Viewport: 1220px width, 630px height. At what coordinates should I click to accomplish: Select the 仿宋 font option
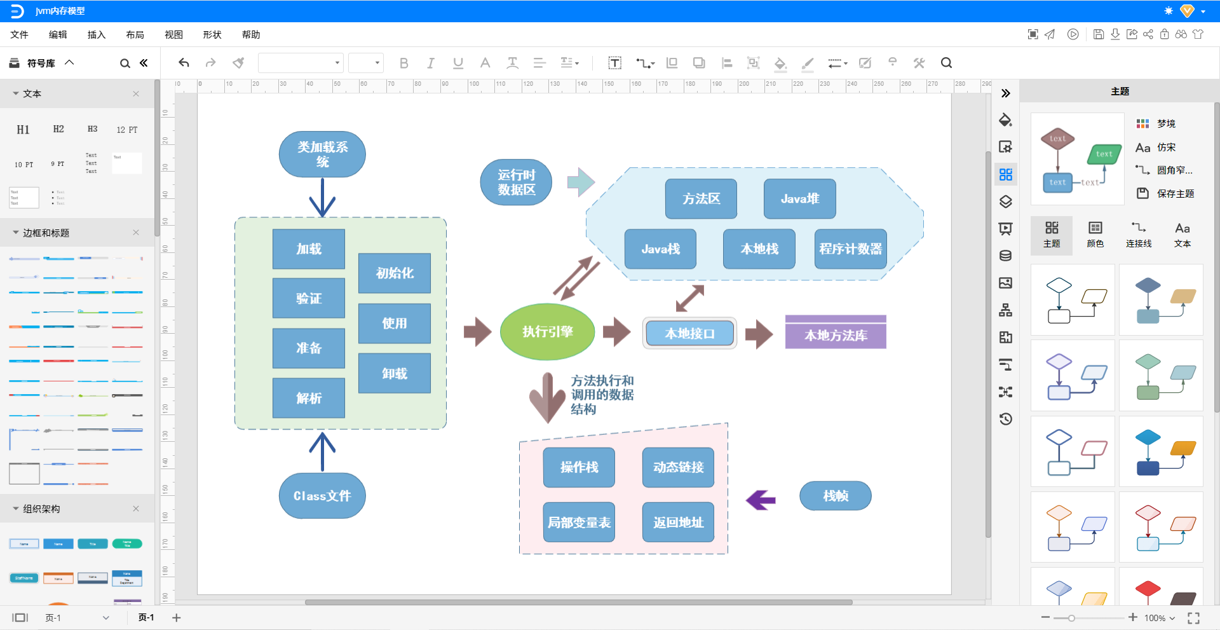coord(1156,147)
